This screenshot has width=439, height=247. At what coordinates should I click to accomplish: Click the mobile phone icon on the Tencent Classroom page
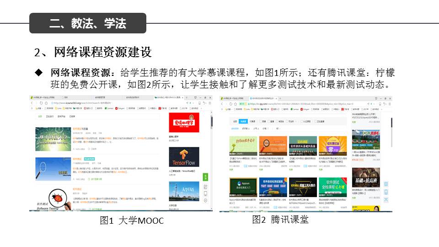point(386,192)
